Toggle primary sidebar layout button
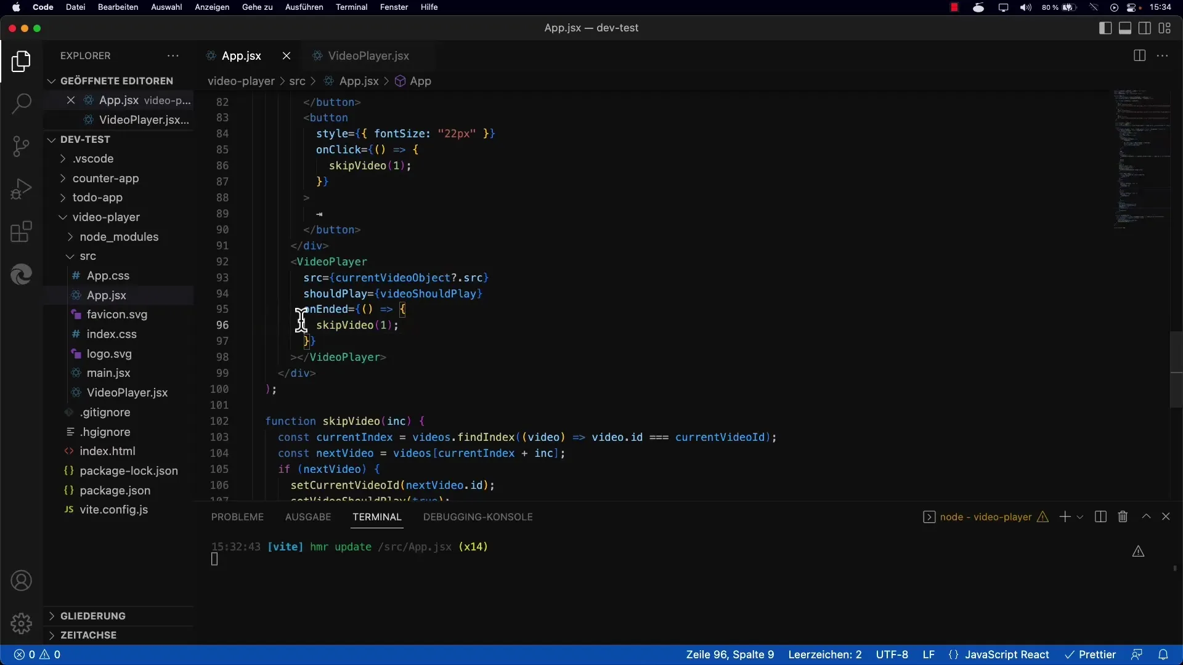The width and height of the screenshot is (1183, 665). [1105, 28]
